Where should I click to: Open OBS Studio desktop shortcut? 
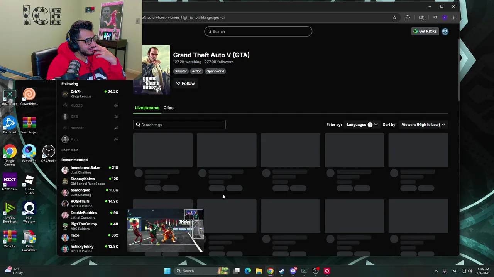point(49,154)
